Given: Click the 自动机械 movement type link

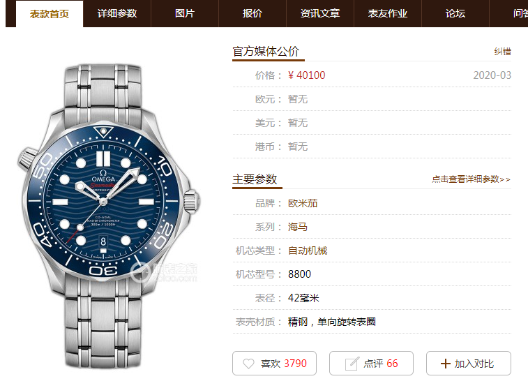Looking at the screenshot, I should (x=308, y=251).
